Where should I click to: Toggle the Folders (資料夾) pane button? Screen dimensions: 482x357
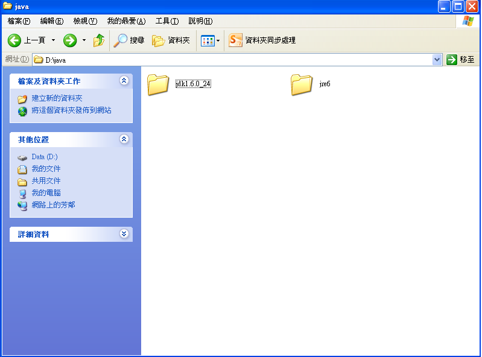tap(171, 40)
